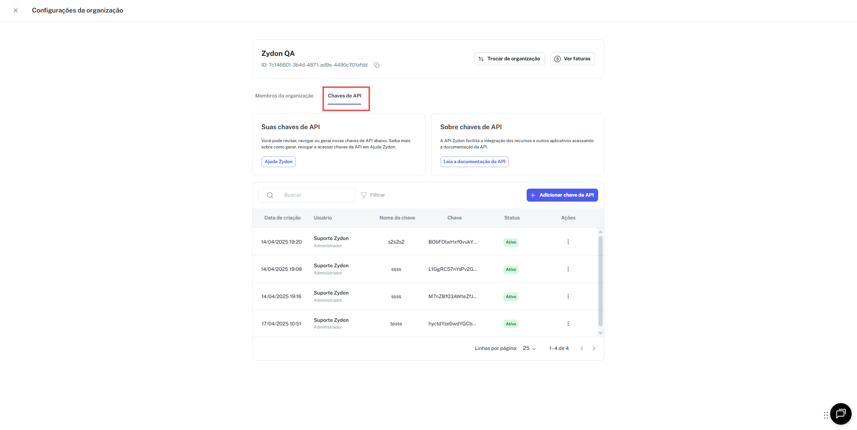Copy the organization ID with the copy icon
The width and height of the screenshot is (857, 430).
(x=377, y=65)
